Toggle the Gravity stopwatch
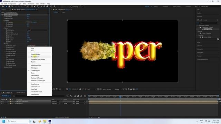Image resolution: width=221 pixels, height=124 pixels. coord(7,36)
